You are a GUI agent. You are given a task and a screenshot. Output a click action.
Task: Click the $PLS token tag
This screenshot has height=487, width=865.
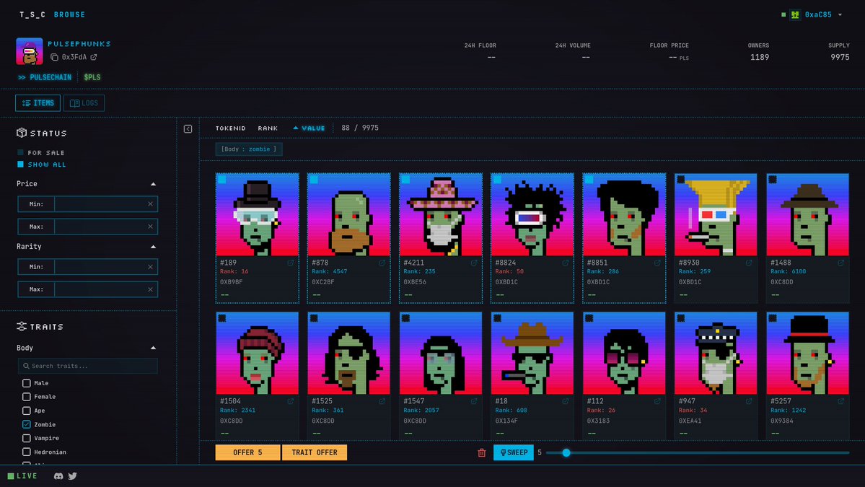point(92,77)
